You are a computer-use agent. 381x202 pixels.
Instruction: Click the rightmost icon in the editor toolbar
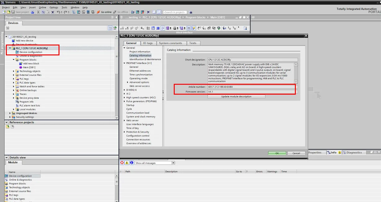pos(245,28)
